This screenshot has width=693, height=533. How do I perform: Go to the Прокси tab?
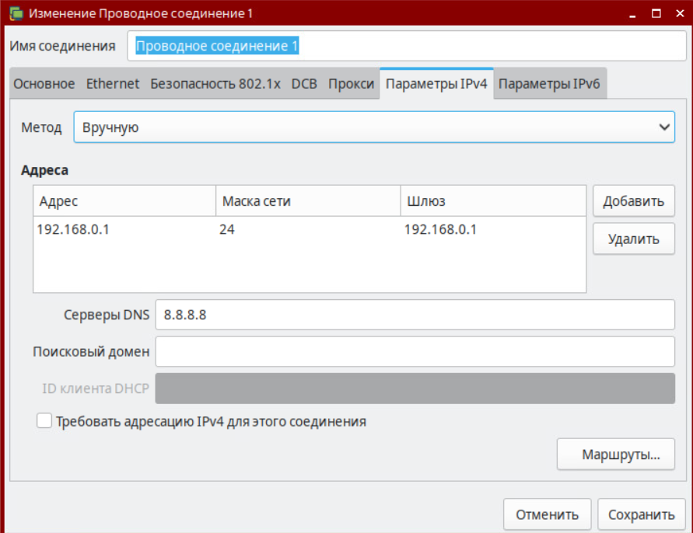[351, 83]
